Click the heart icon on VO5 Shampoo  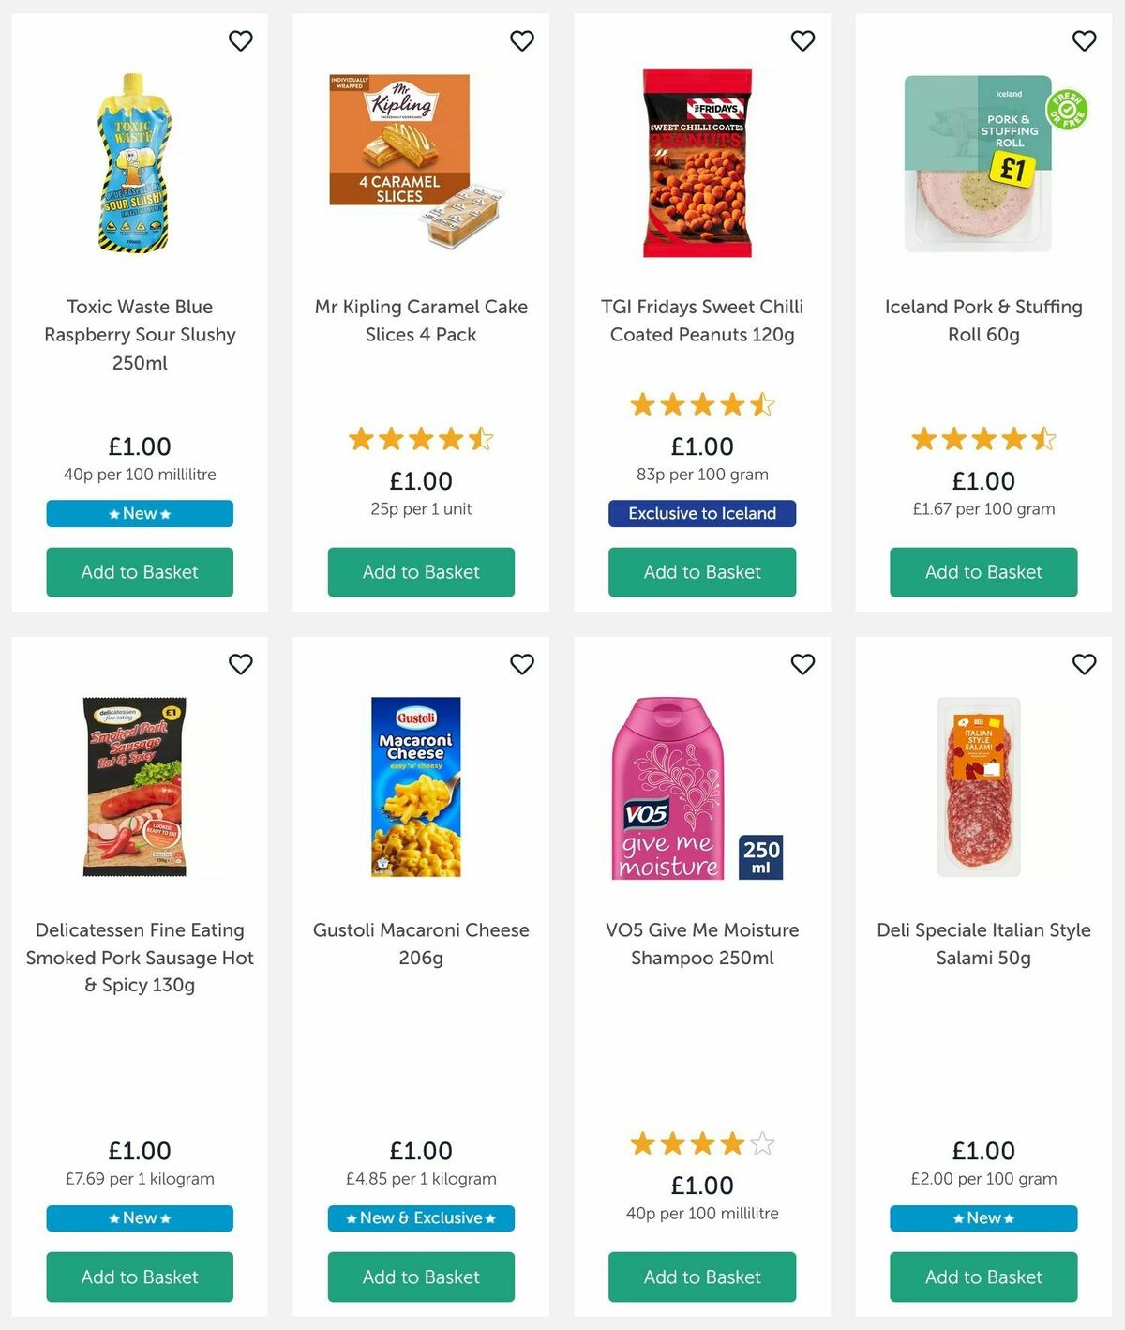(802, 664)
